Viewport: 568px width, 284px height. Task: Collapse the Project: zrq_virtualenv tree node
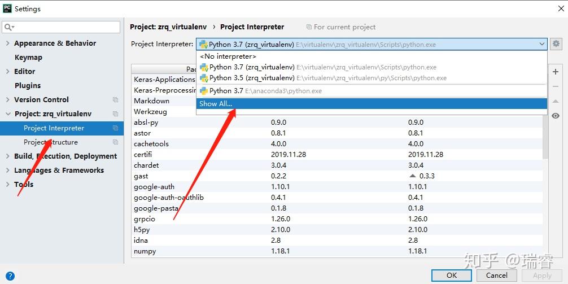[8, 114]
